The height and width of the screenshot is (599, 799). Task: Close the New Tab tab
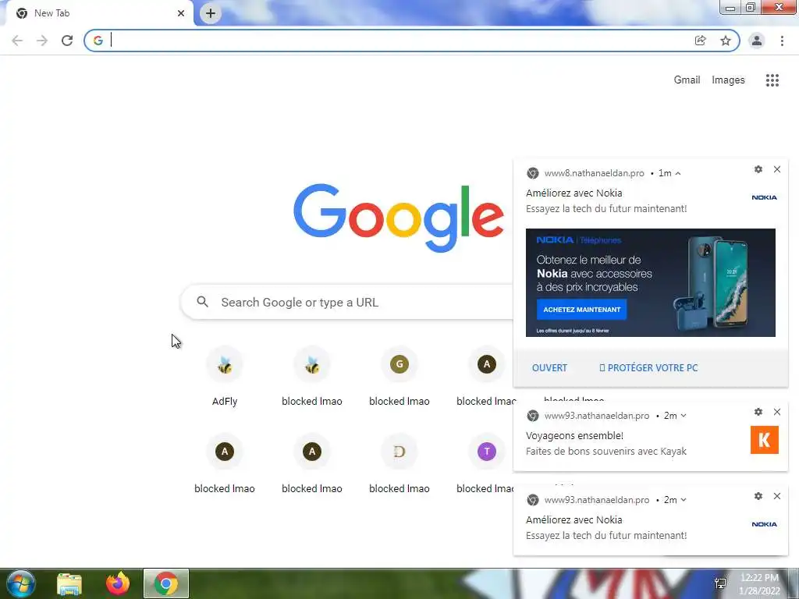(181, 13)
